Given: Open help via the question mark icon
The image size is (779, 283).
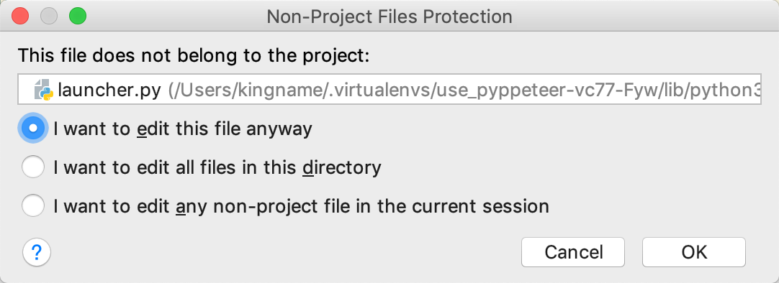Looking at the screenshot, I should coord(37,253).
